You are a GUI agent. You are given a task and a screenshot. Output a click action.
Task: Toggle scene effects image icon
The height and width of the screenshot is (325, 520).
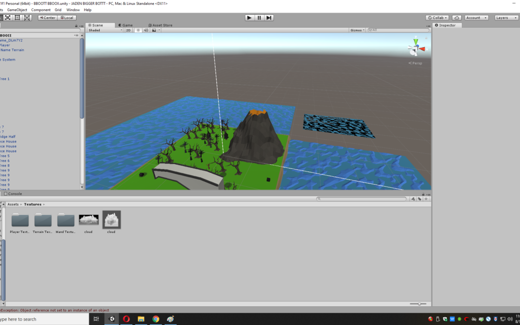click(x=154, y=30)
